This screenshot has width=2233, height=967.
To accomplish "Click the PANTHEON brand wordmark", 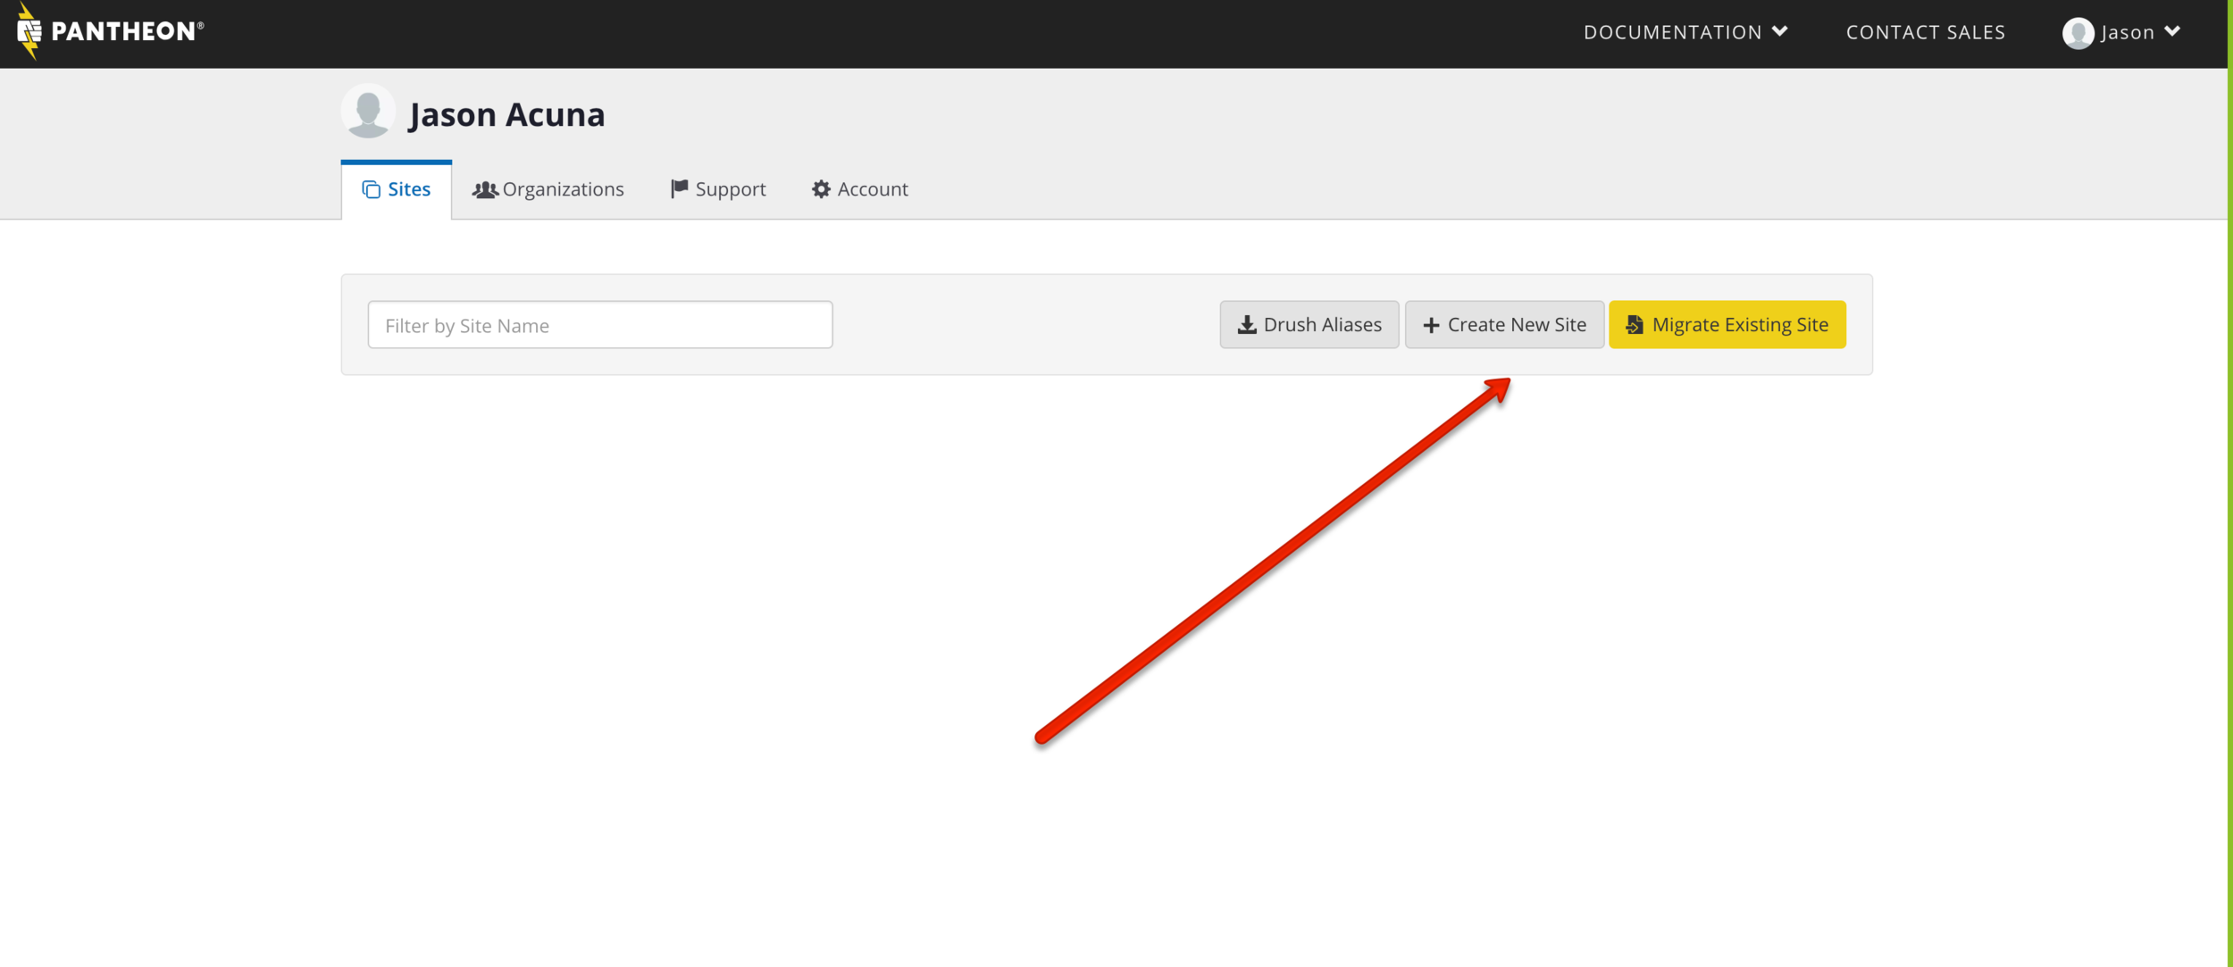I will [x=123, y=32].
